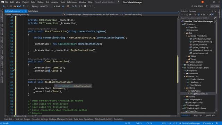Collapse the Internal folder node

185,88
